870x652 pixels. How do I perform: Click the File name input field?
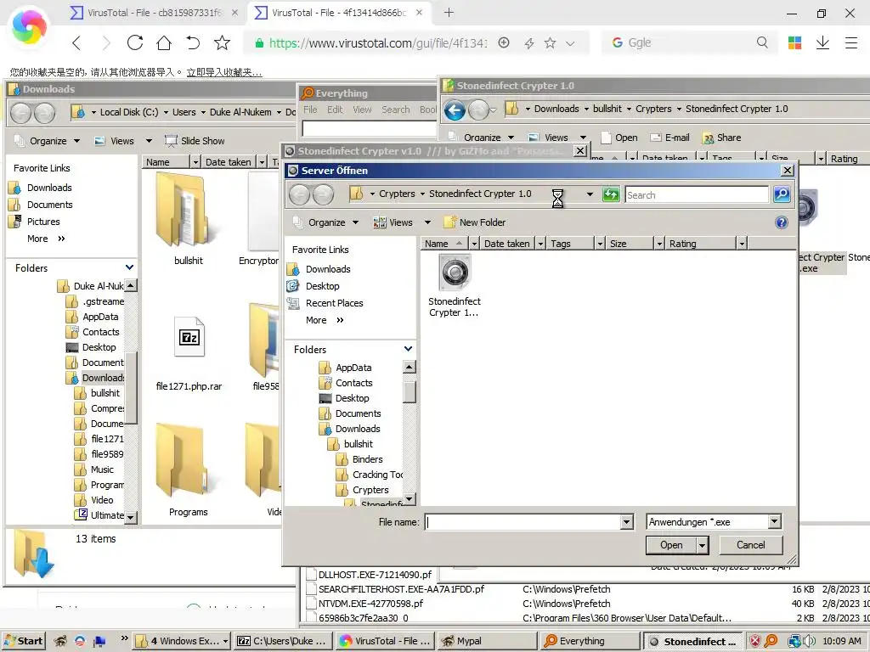pos(523,522)
